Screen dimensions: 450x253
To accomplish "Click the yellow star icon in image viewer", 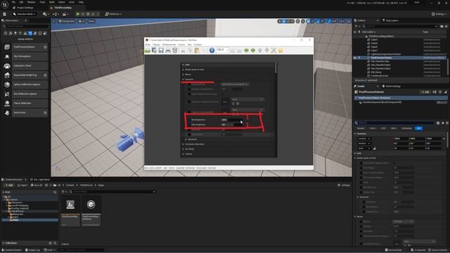I will coord(281,51).
